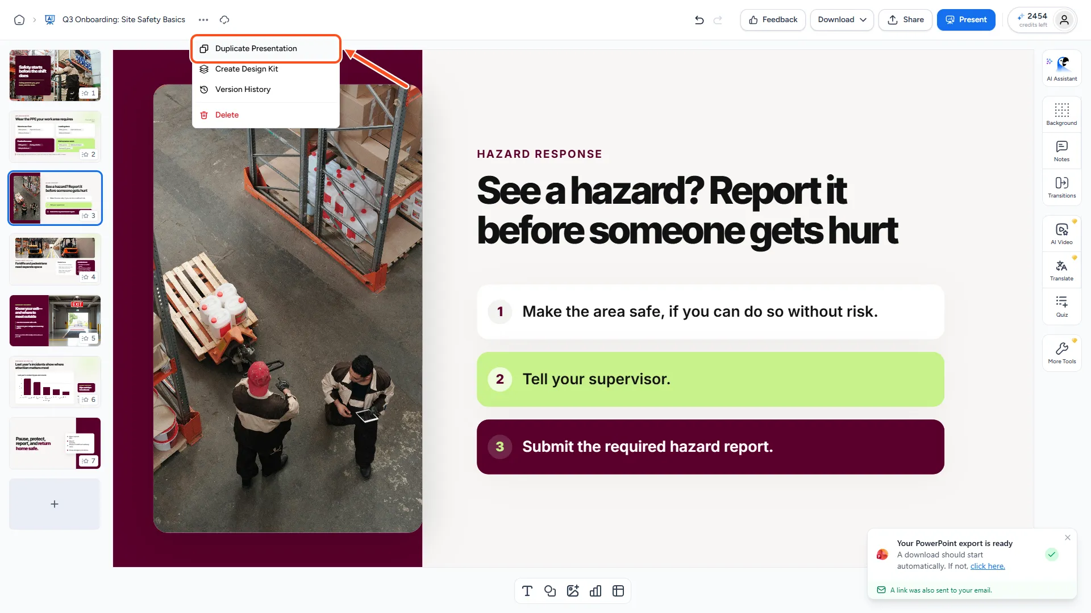Open the Quiz tool

(1061, 306)
